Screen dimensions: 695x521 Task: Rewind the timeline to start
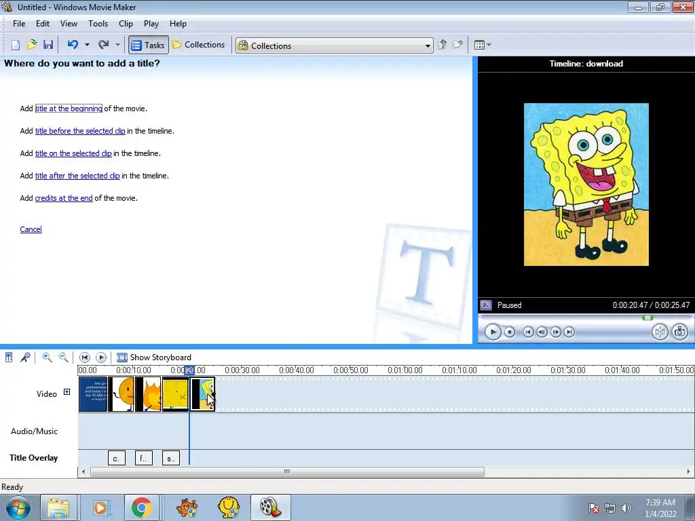coord(85,357)
